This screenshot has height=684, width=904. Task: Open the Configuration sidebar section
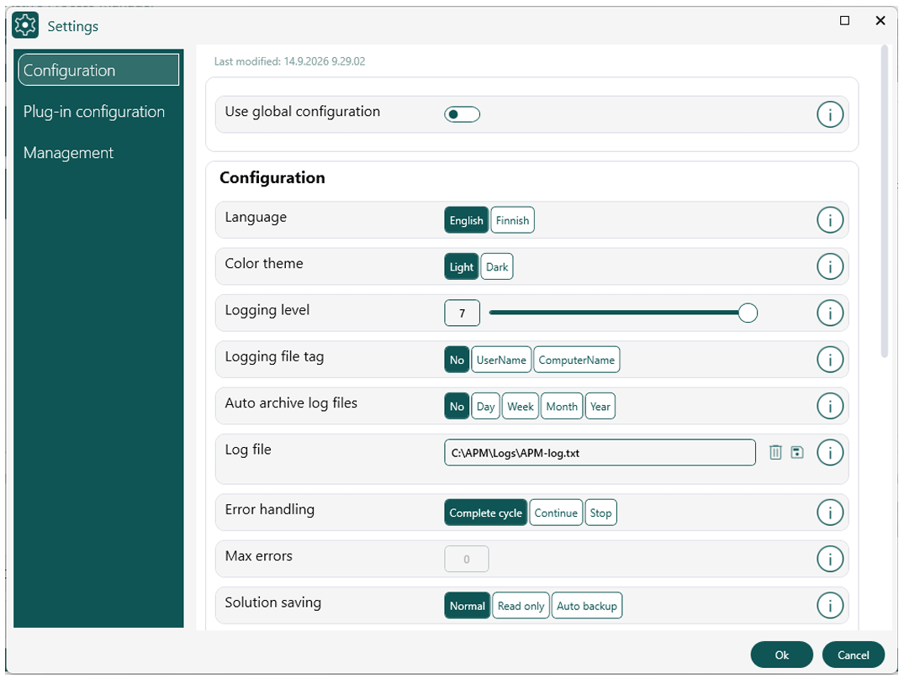click(x=98, y=70)
